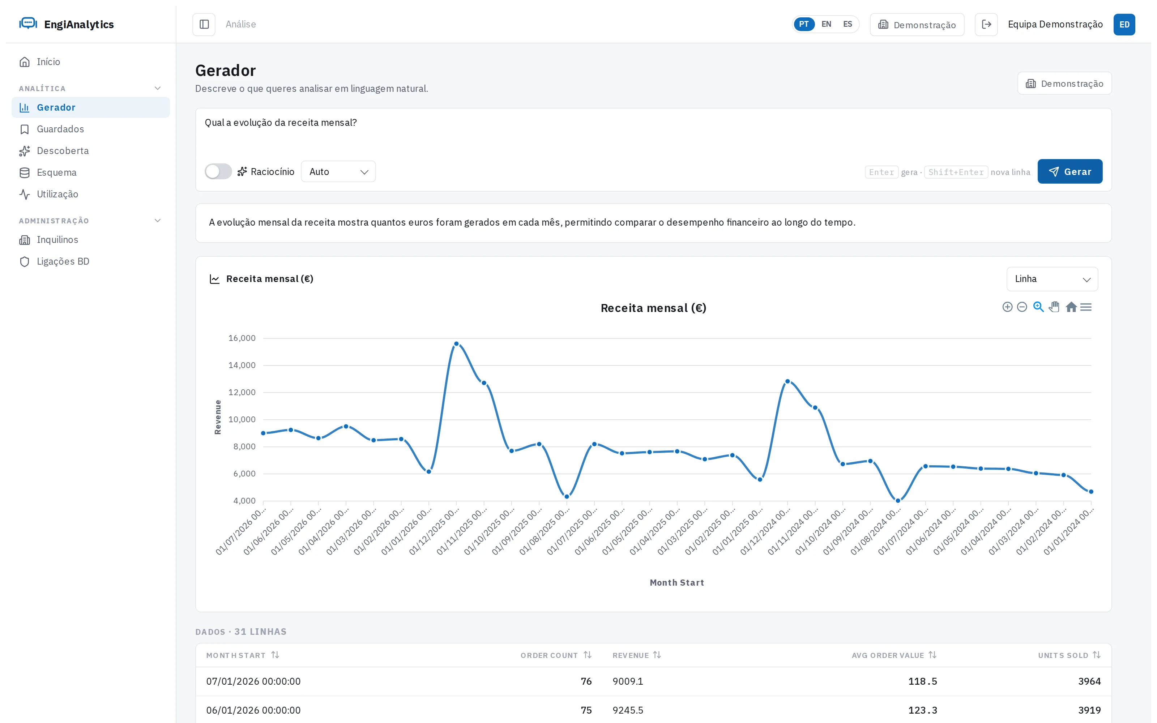
Task: Click avg order value 118.5
Action: (922, 681)
